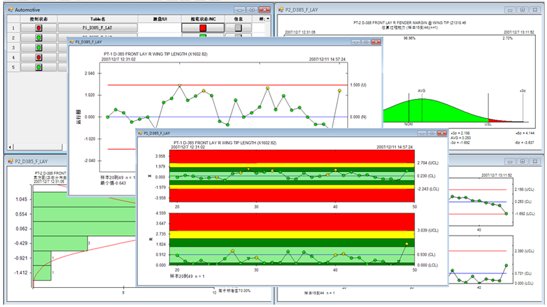547x307 pixels.
Task: Maximize the Automotive window
Action: click(x=252, y=10)
